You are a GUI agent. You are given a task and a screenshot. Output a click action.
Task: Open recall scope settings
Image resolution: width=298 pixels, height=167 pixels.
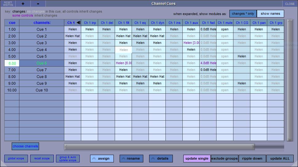click(42, 158)
